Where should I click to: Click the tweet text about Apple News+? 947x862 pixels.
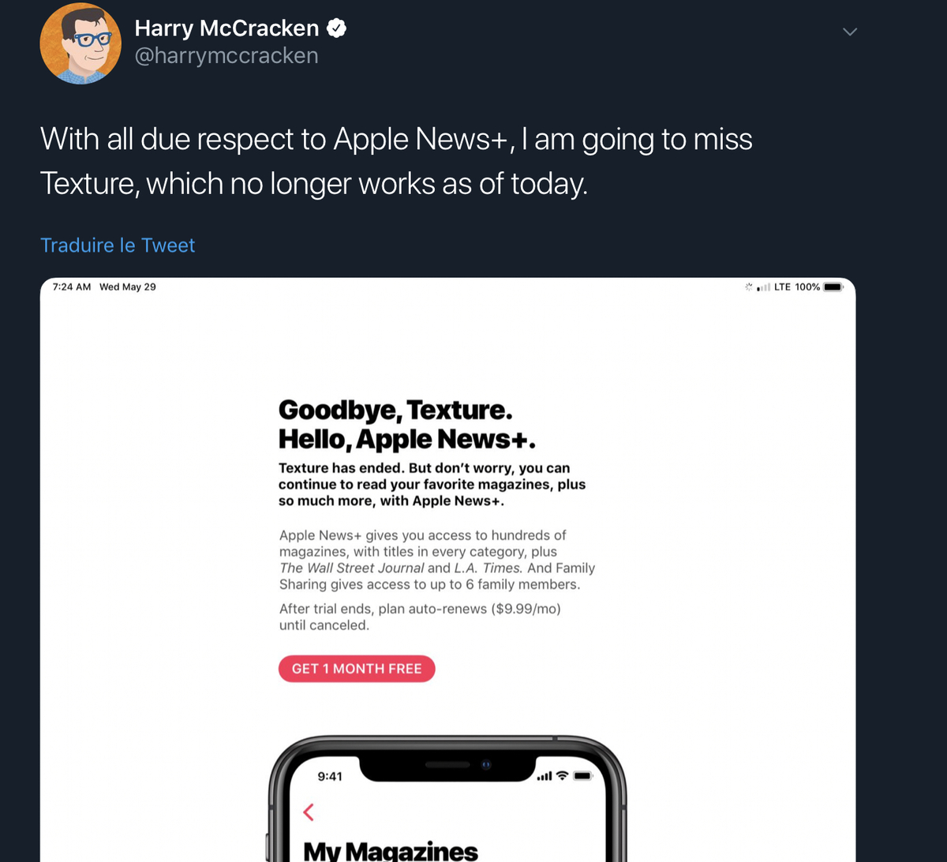click(396, 161)
